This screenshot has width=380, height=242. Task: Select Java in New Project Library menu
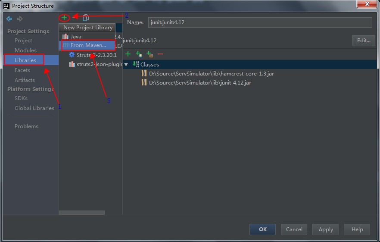coord(87,36)
